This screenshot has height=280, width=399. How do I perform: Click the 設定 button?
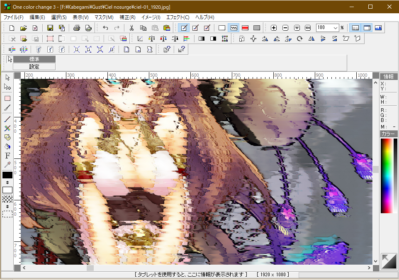pos(34,67)
